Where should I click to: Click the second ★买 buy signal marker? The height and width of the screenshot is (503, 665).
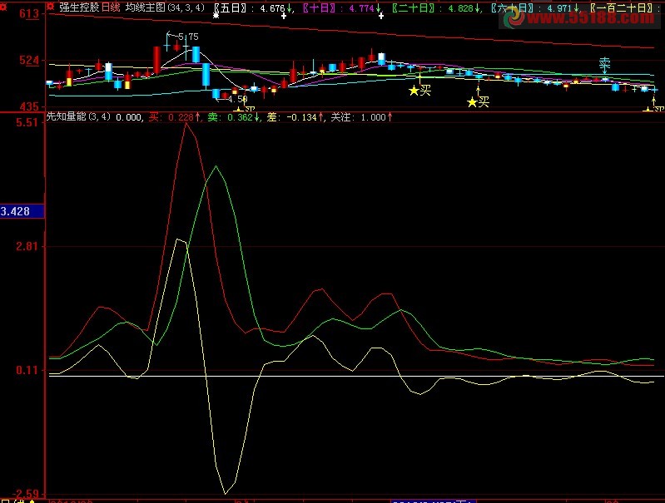tap(479, 102)
